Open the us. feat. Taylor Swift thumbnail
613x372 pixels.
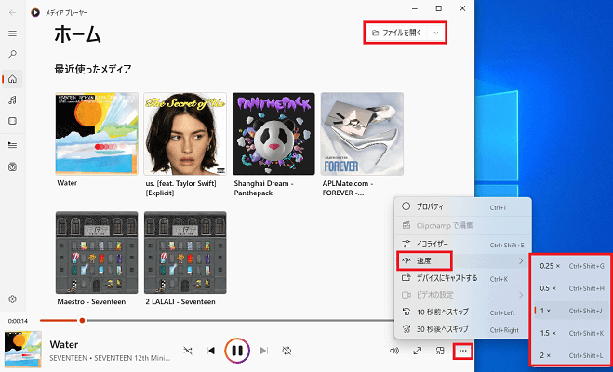185,134
